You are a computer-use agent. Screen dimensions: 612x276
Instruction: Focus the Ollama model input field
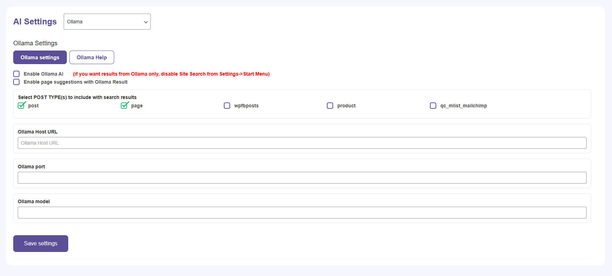tap(302, 213)
